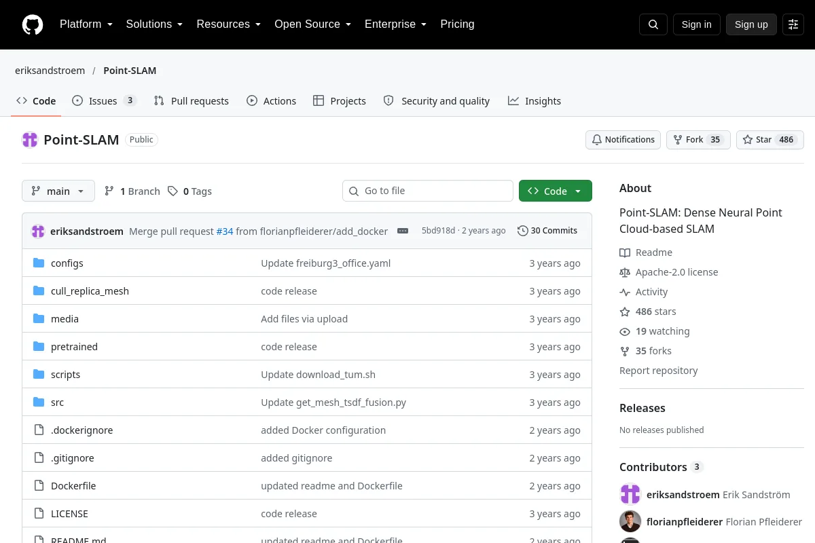Switch to the Pull requests tab
The width and height of the screenshot is (815, 543).
pos(192,100)
